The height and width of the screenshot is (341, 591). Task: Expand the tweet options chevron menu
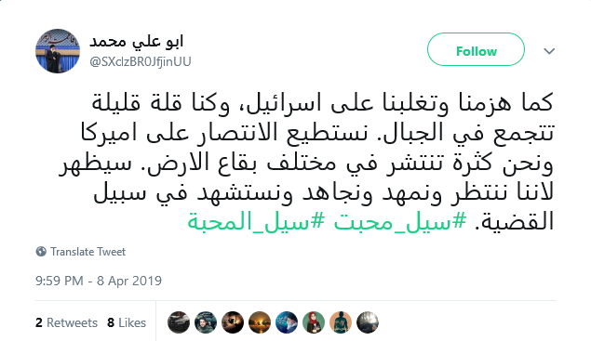[x=549, y=51]
